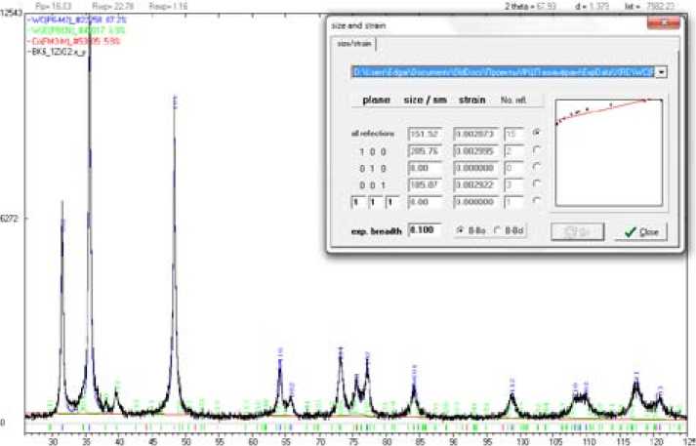This screenshot has width=696, height=446.
Task: Click the size-strain plot with red fit line
Action: 608,152
